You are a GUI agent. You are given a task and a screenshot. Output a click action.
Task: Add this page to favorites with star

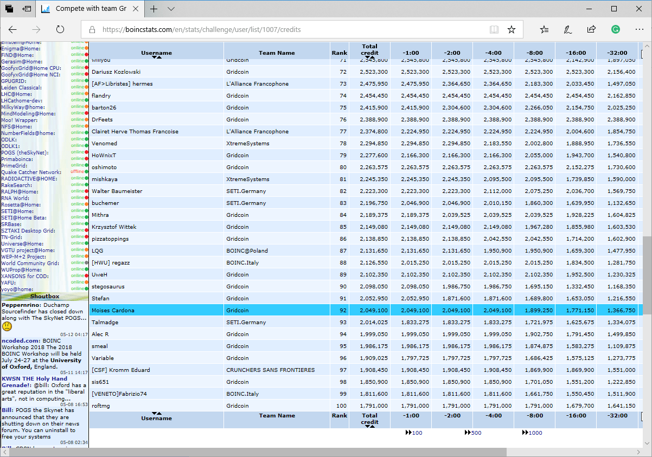pyautogui.click(x=512, y=30)
